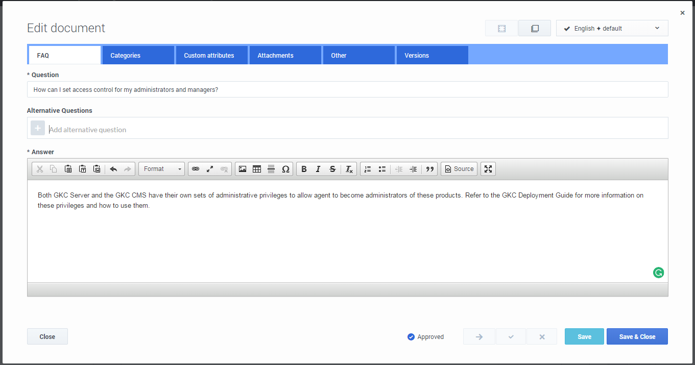This screenshot has height=365, width=695.
Task: Click the Strikethrough formatting icon
Action: click(332, 169)
